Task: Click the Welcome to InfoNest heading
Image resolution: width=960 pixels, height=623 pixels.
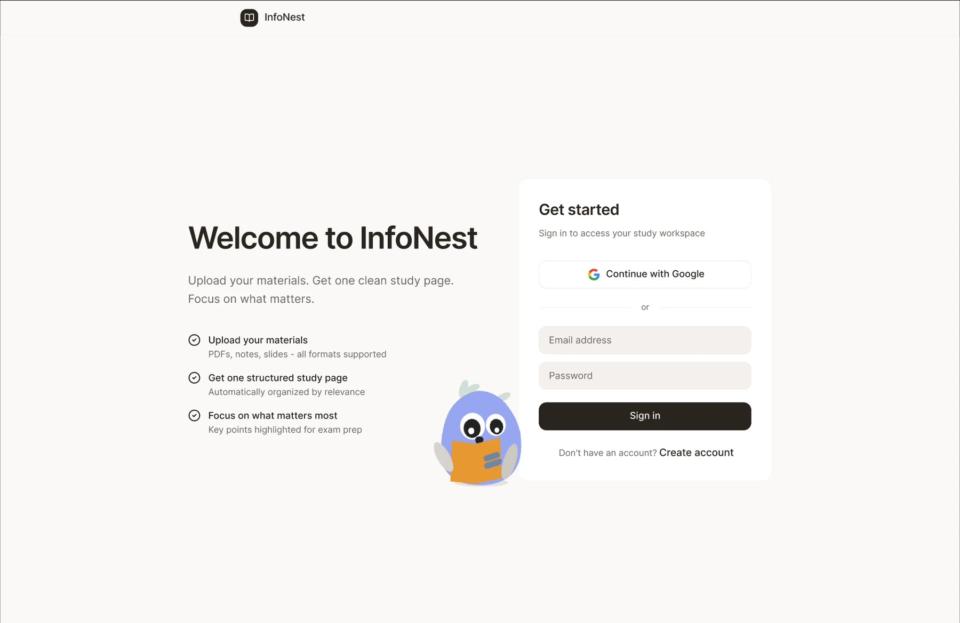Action: coord(332,238)
